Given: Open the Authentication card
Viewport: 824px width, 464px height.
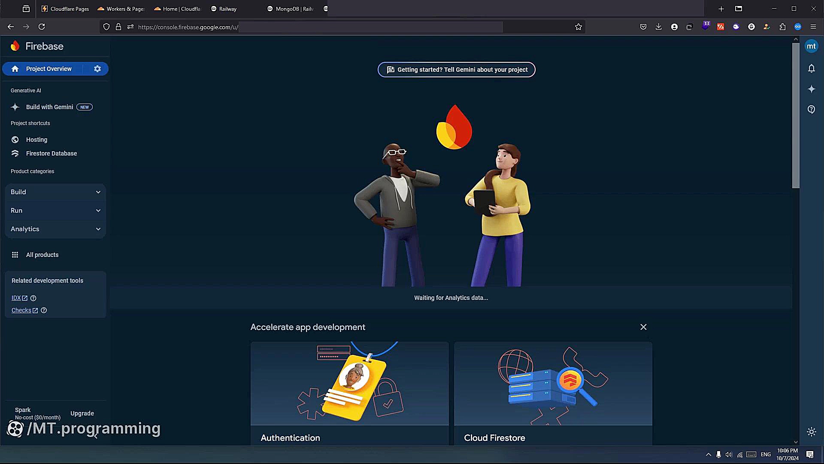Looking at the screenshot, I should click(349, 393).
